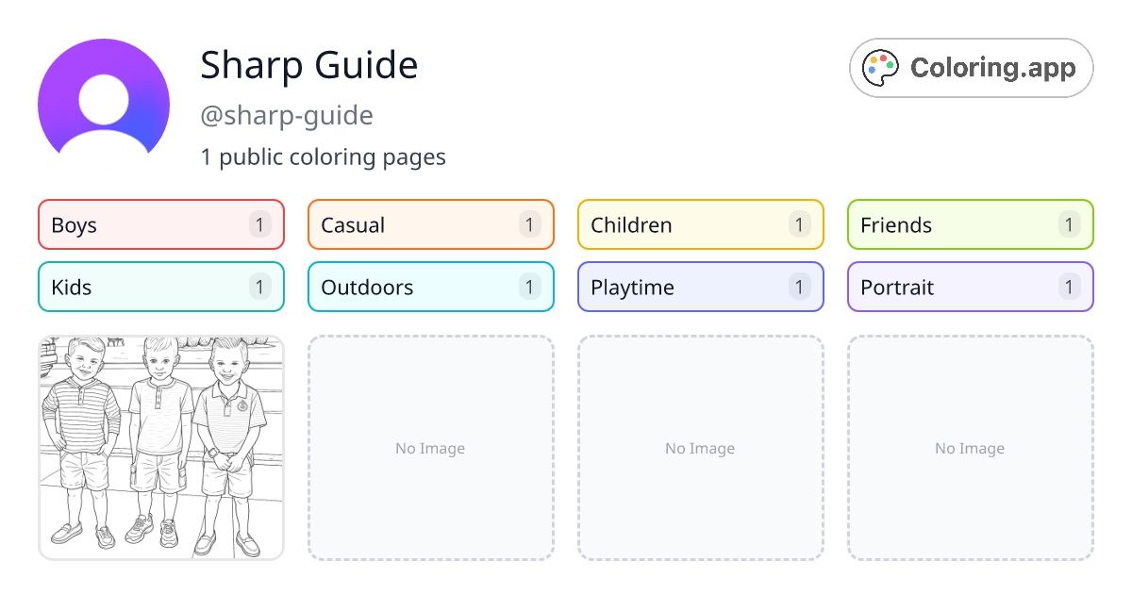Filter by the Casual tag
The image size is (1132, 594).
(430, 224)
